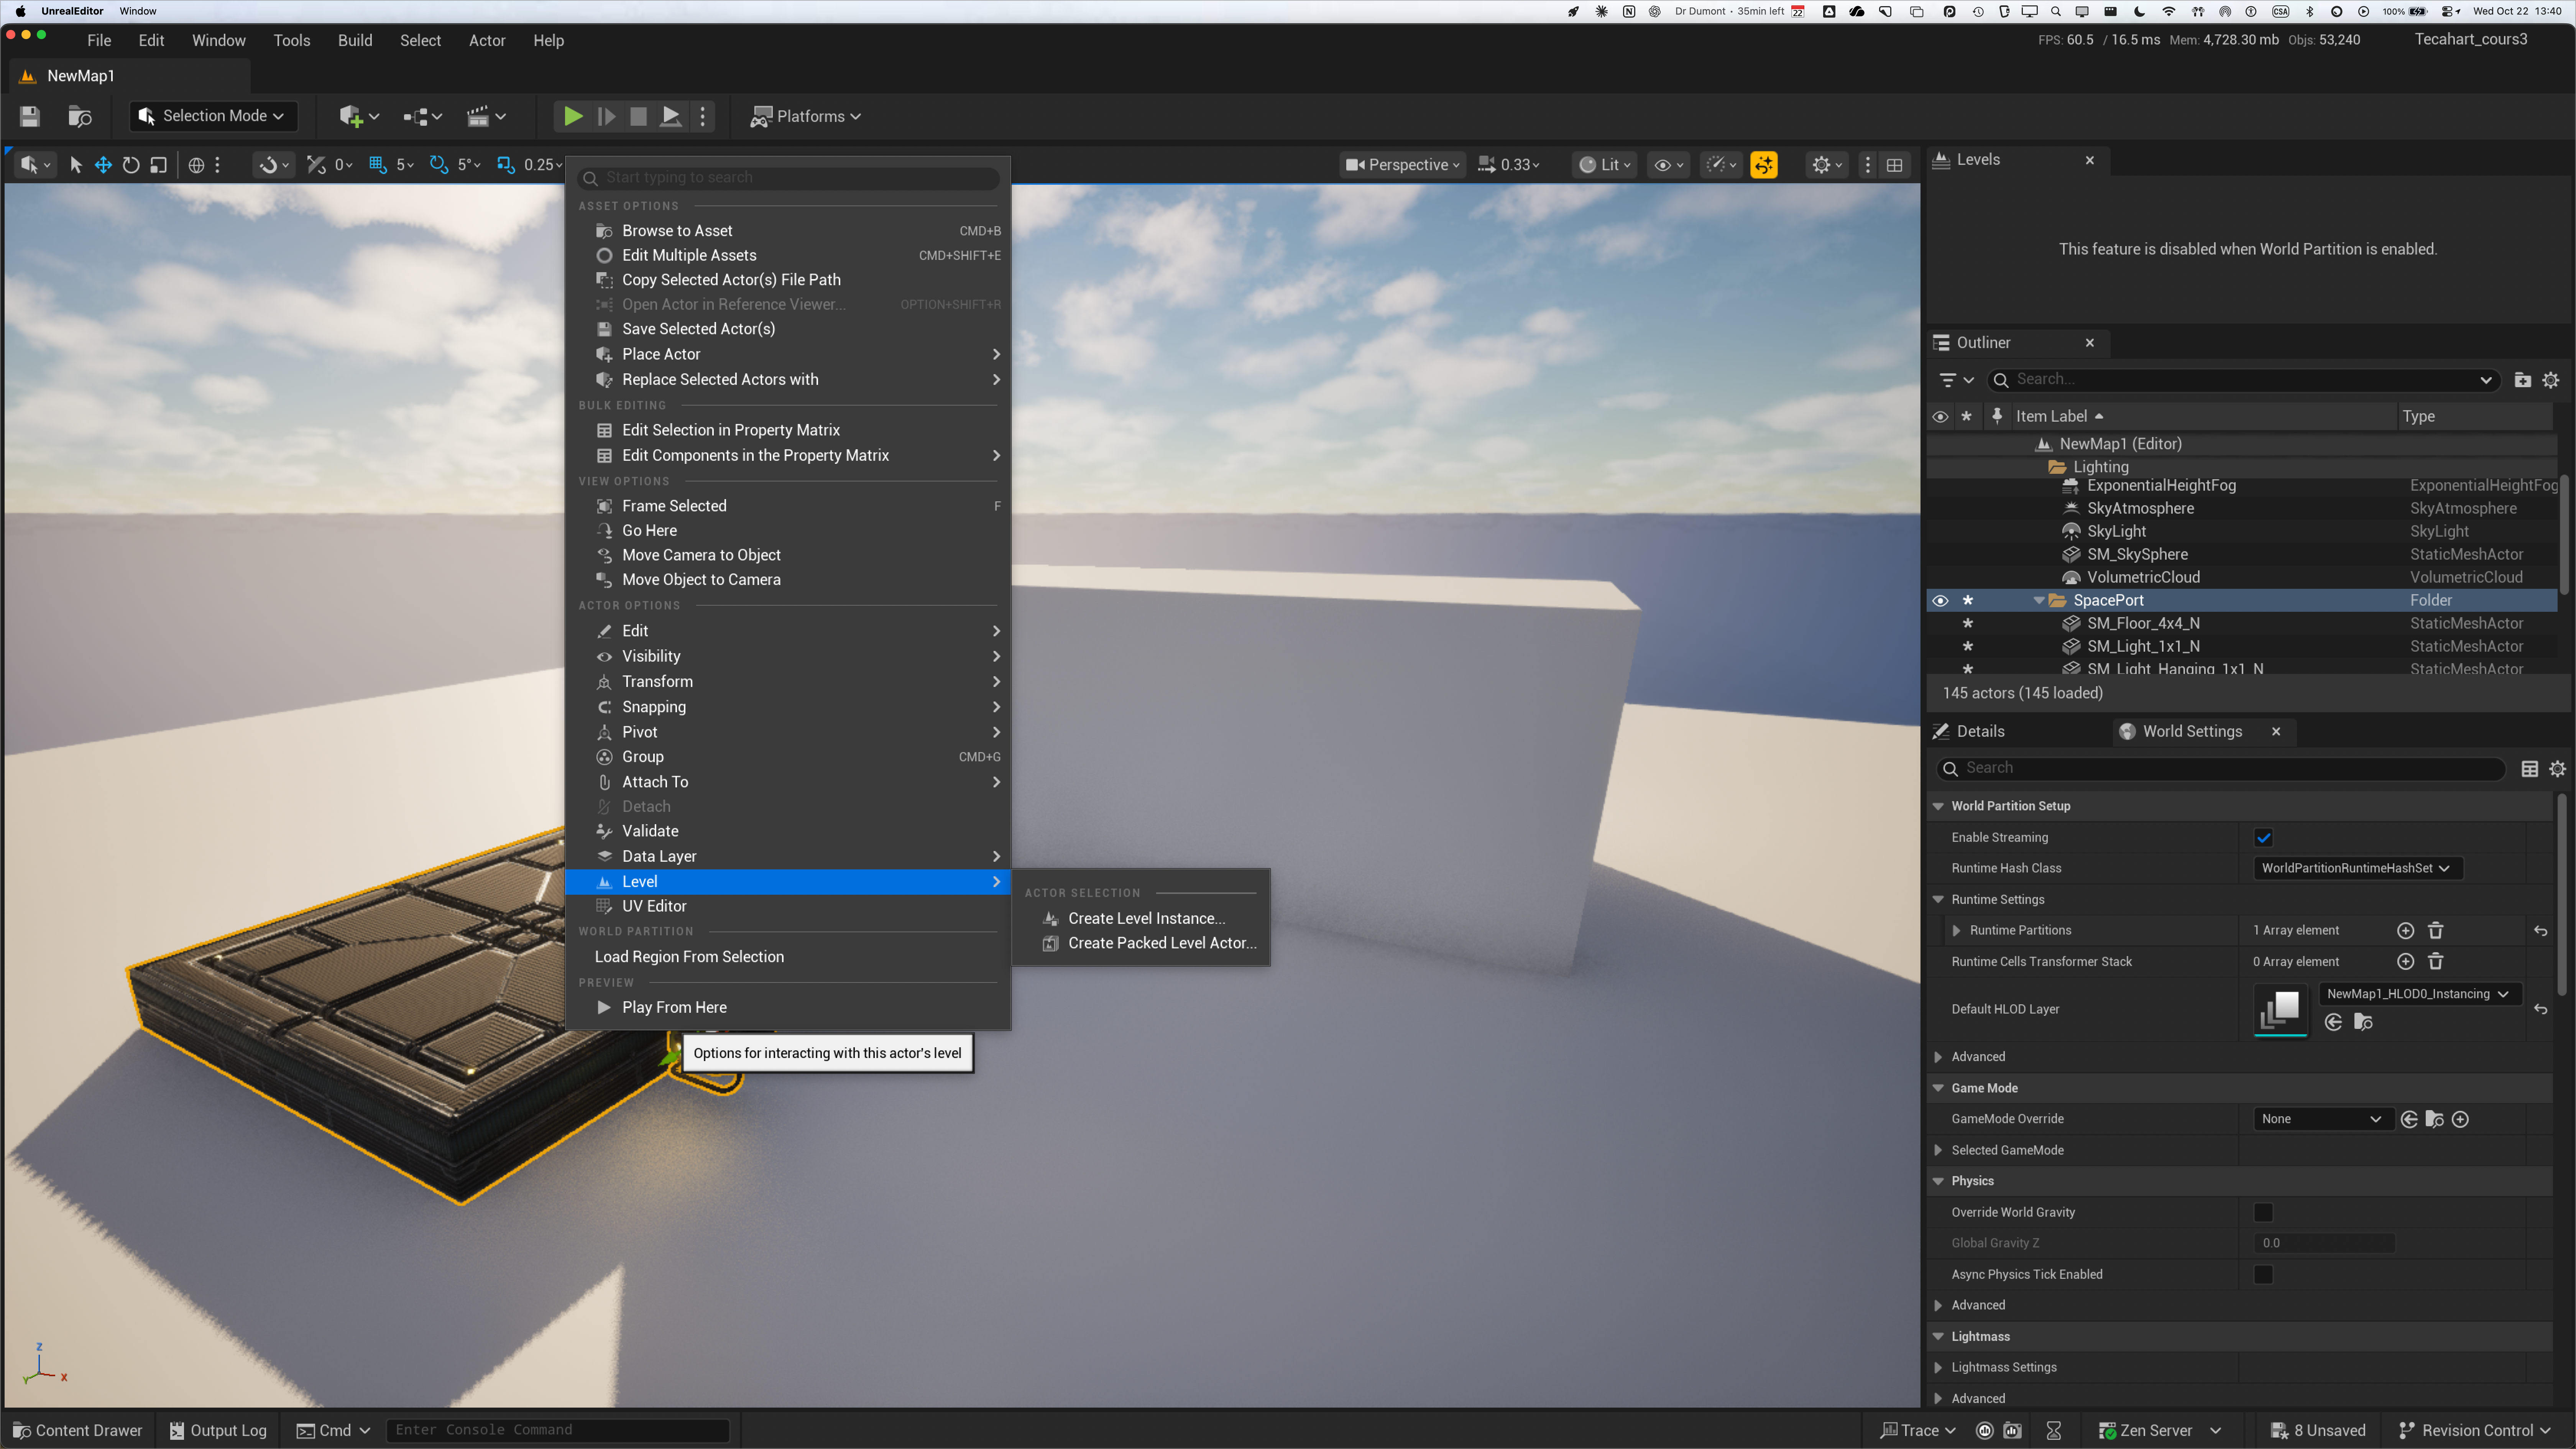Screen dimensions: 2576x1449
Task: Open the viewport settings gear menu
Action: pos(1827,165)
